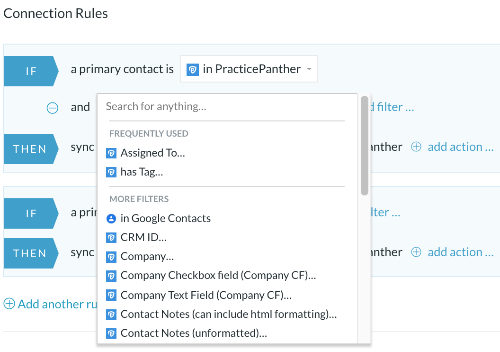Focus the 'Search for anything...' field
The image size is (500, 352).
pos(227,106)
